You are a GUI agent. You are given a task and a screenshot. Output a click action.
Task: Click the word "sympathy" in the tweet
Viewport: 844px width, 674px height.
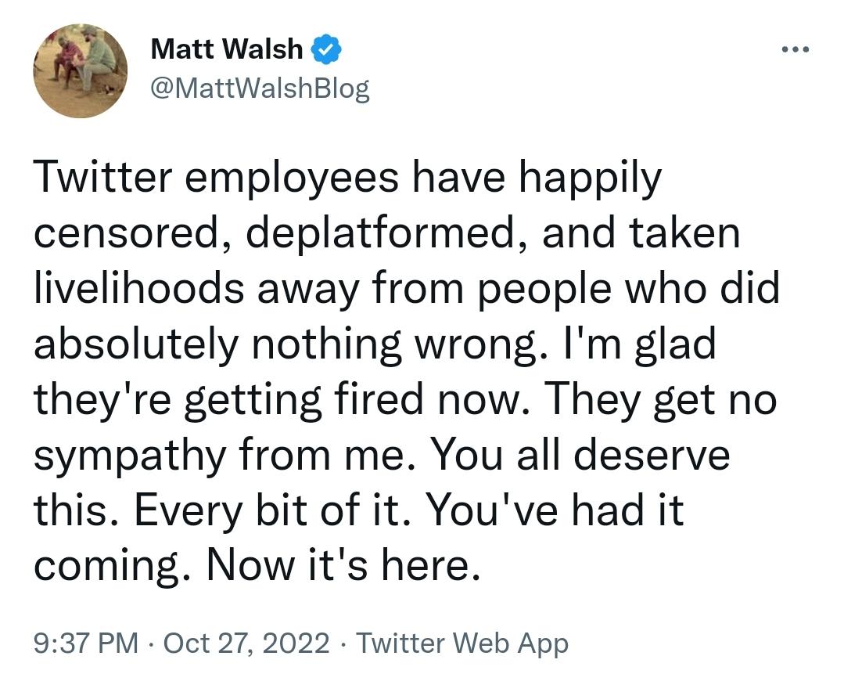pos(130,456)
